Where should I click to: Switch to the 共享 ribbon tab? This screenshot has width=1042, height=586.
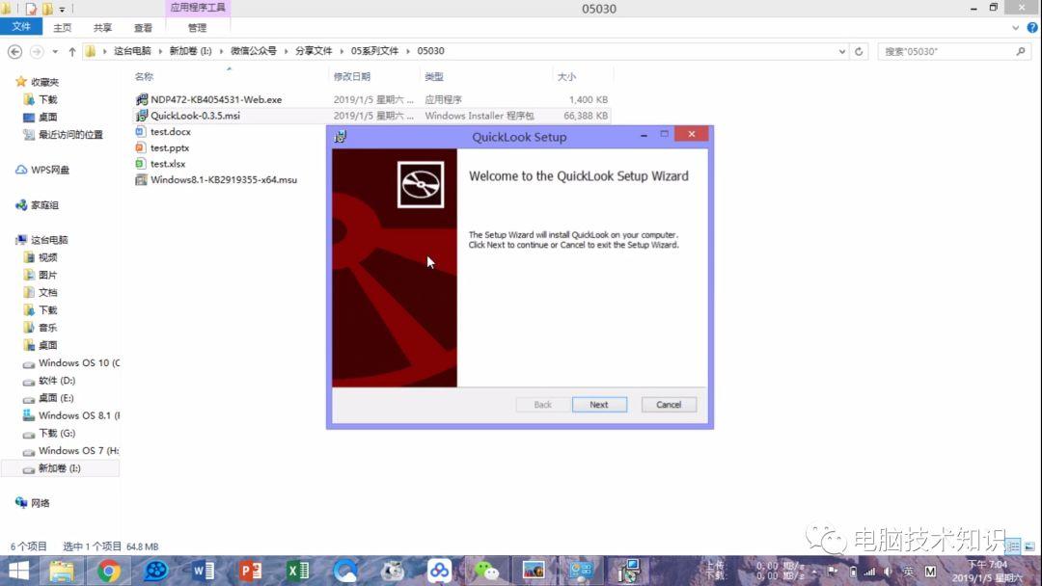click(102, 28)
